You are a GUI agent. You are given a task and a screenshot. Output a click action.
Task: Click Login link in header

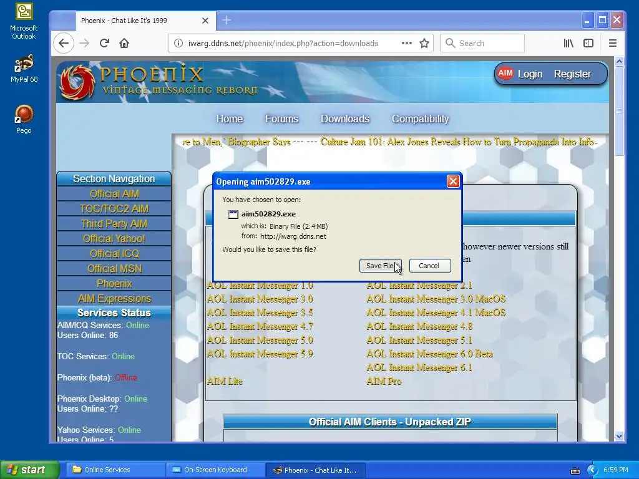click(x=530, y=74)
